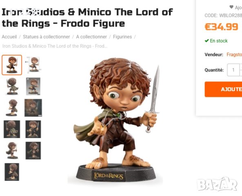
Task: Select the dark brown scene thumbnail
Action: 33,108
